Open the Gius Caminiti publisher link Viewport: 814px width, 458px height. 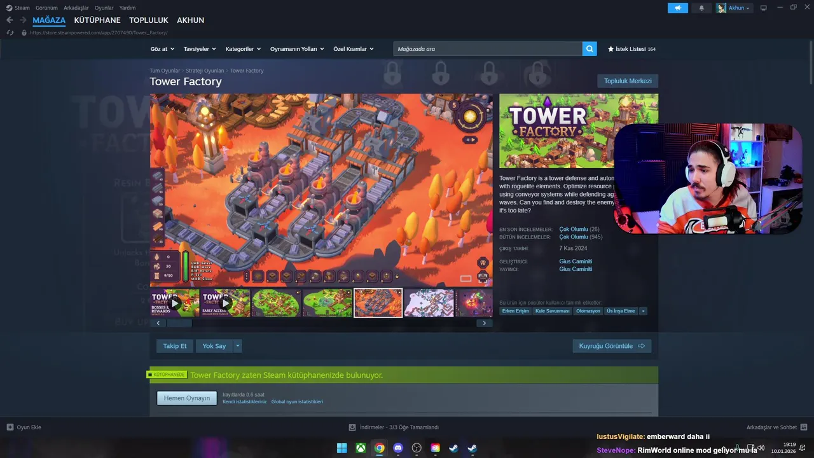click(576, 269)
